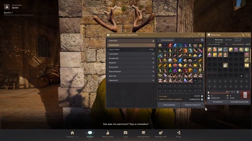Select Город Олвия in the storage list
Viewport: 252px width, 141px height.
tap(131, 50)
